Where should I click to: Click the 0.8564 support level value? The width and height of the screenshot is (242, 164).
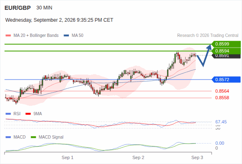(222, 91)
